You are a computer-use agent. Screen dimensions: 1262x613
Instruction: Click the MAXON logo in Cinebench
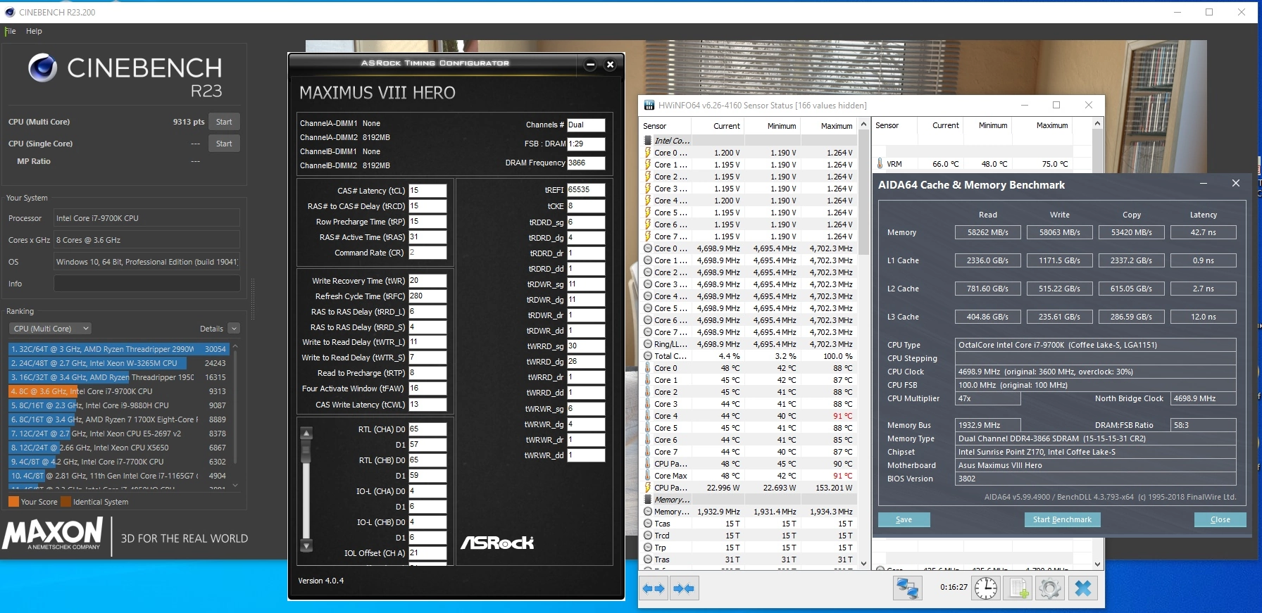coord(53,534)
